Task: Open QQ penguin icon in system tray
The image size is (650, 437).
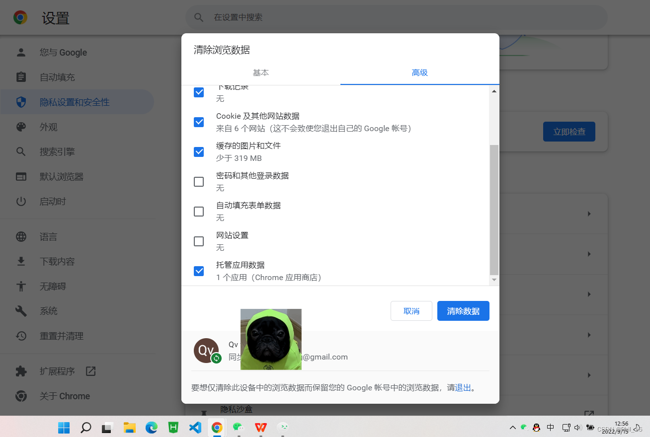Action: 536,427
